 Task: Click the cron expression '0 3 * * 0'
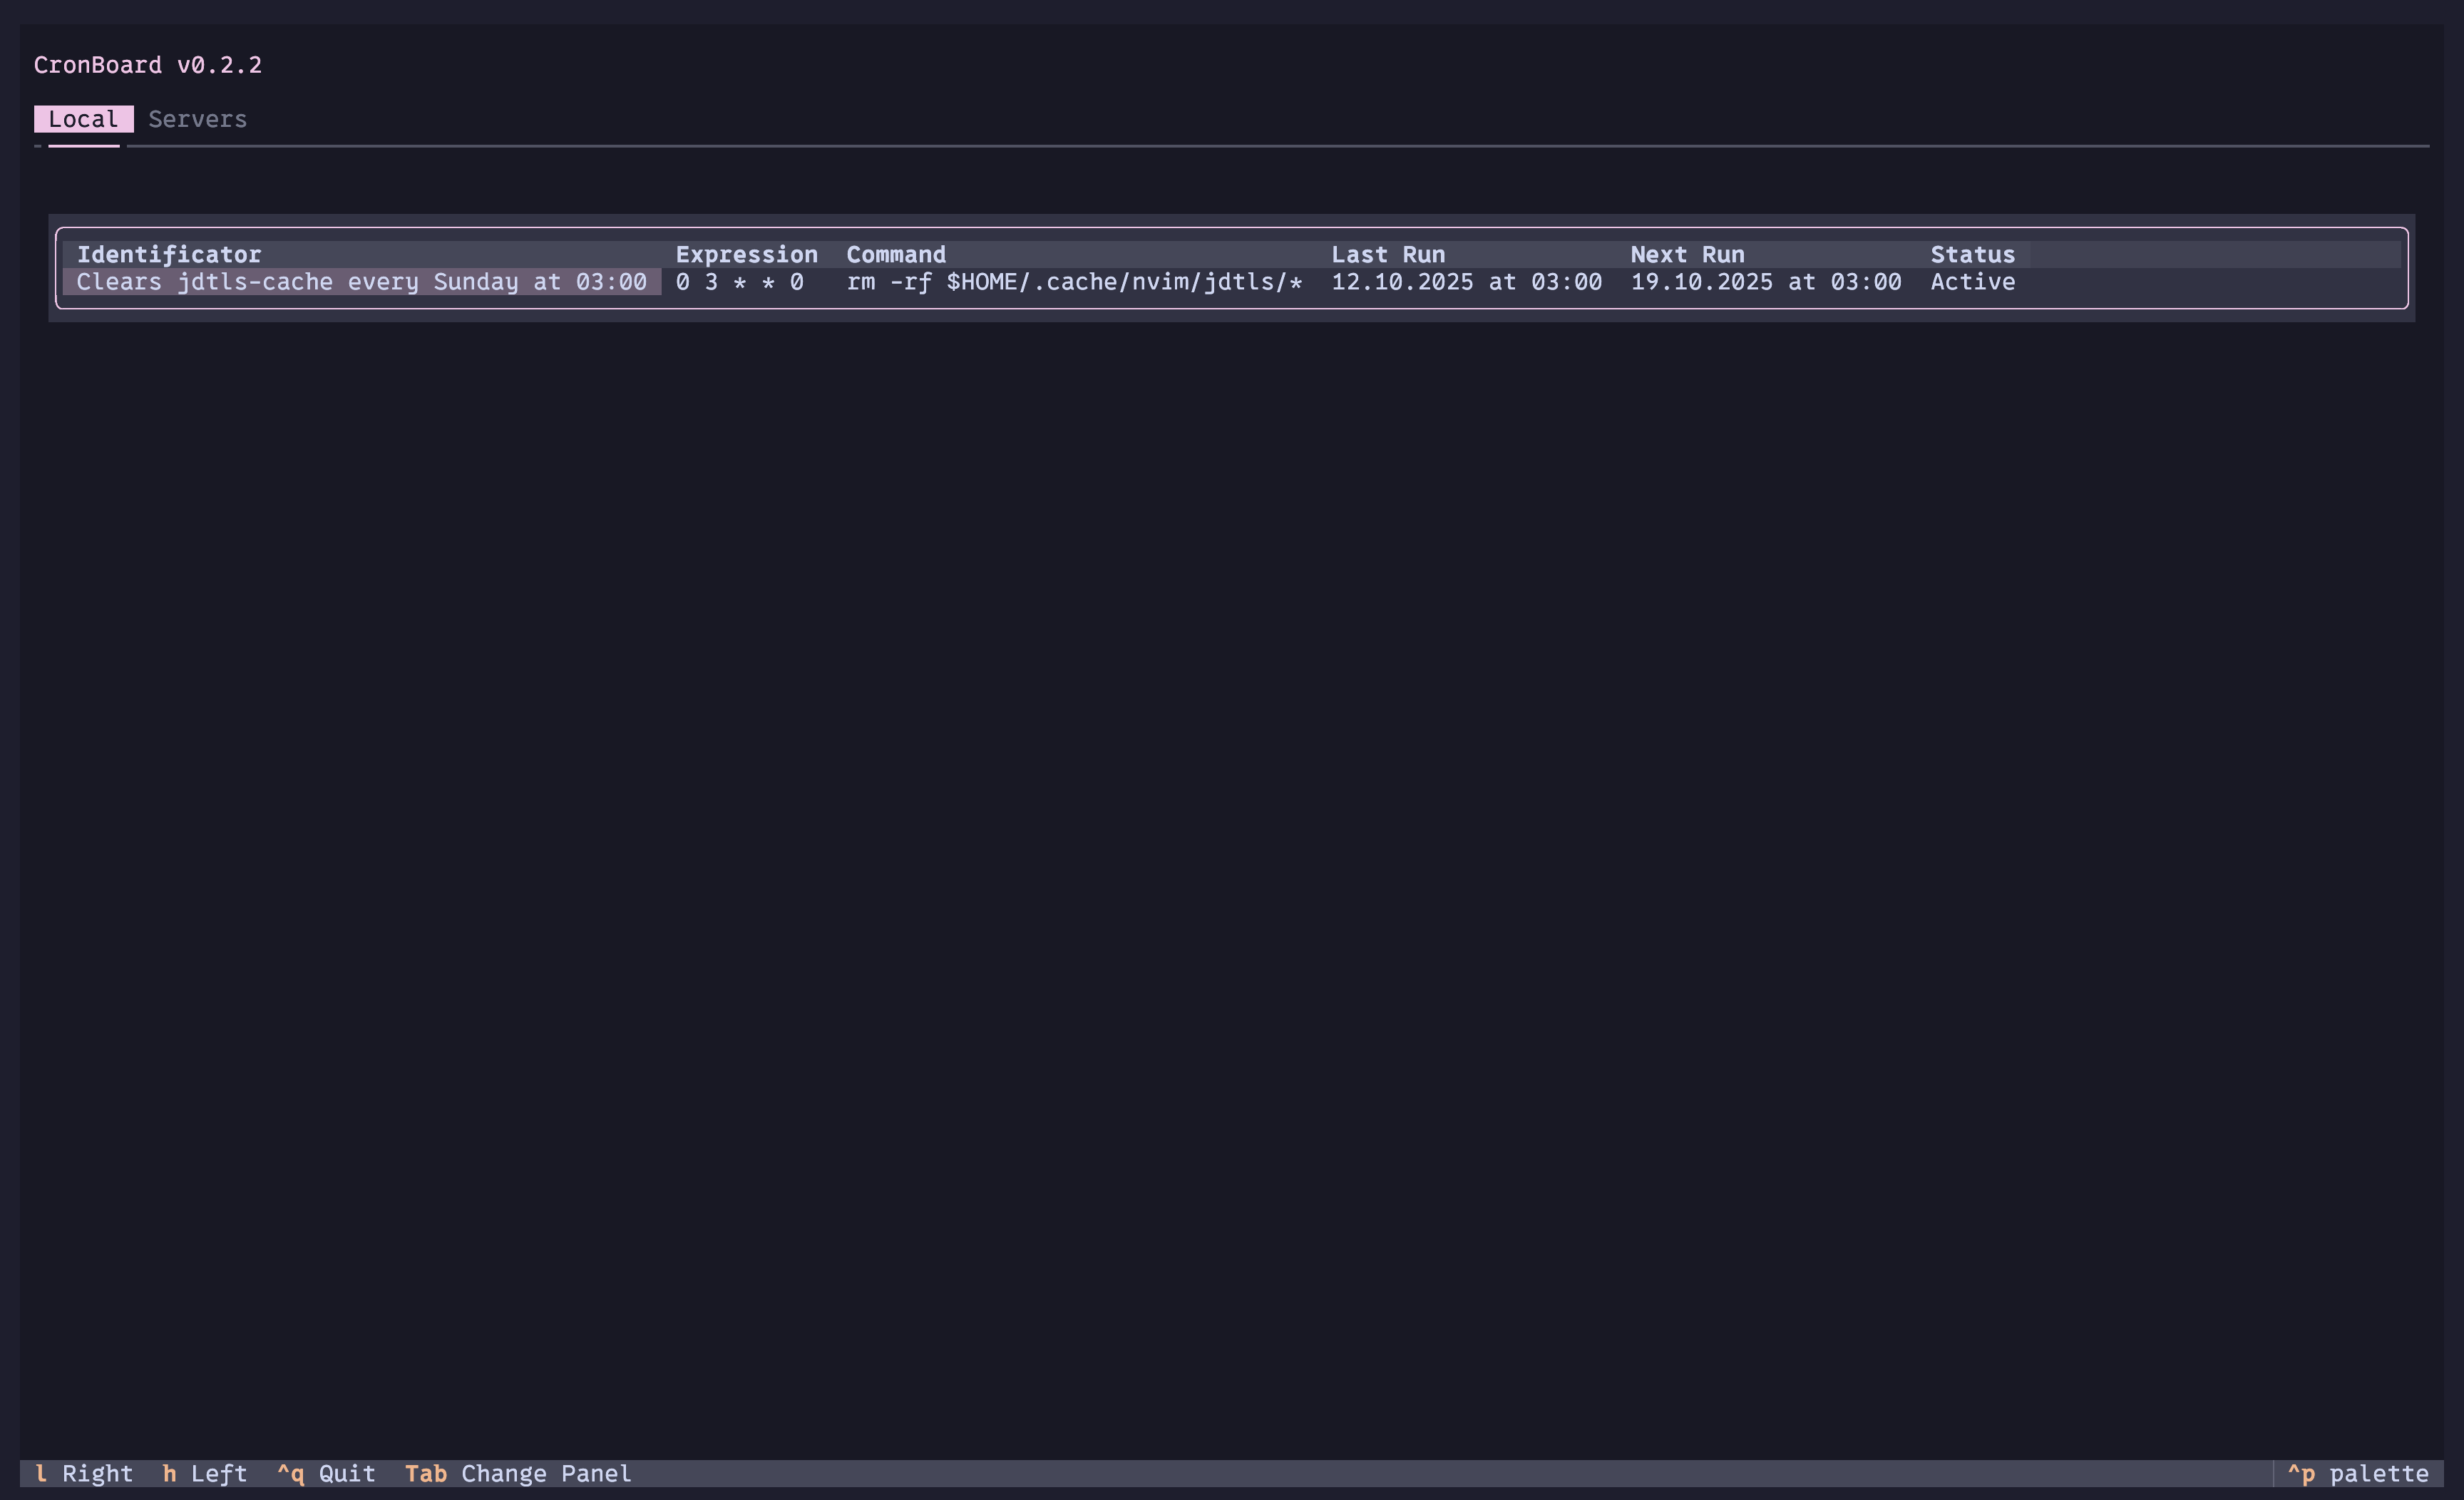(x=739, y=282)
